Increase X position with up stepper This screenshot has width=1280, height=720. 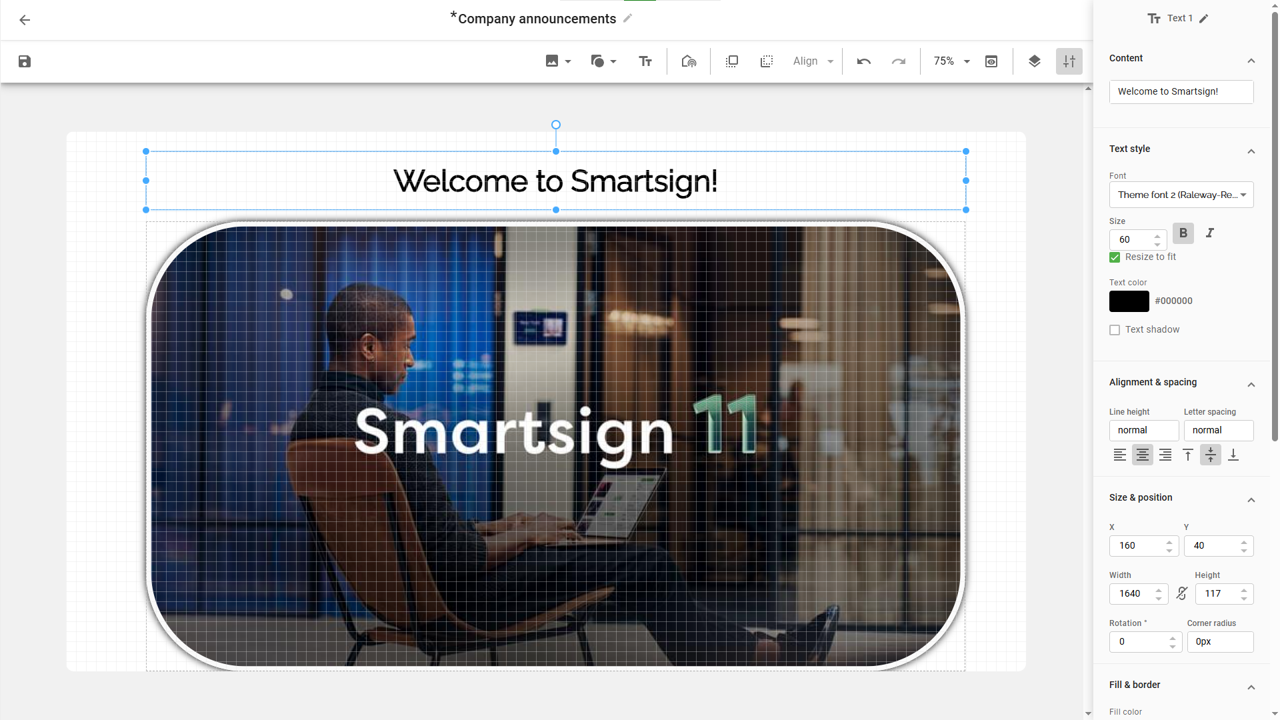click(1169, 543)
